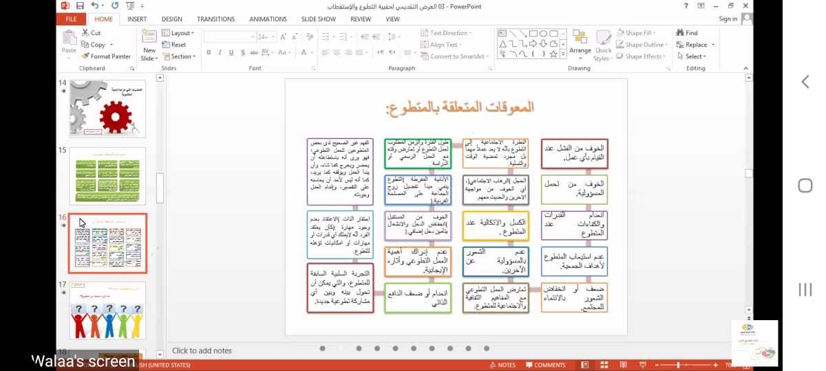Toggle the COMMENTS pane button
Screen dimensions: 826x371
click(x=545, y=365)
